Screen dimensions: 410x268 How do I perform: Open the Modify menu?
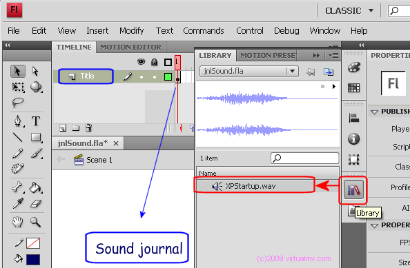(x=132, y=31)
